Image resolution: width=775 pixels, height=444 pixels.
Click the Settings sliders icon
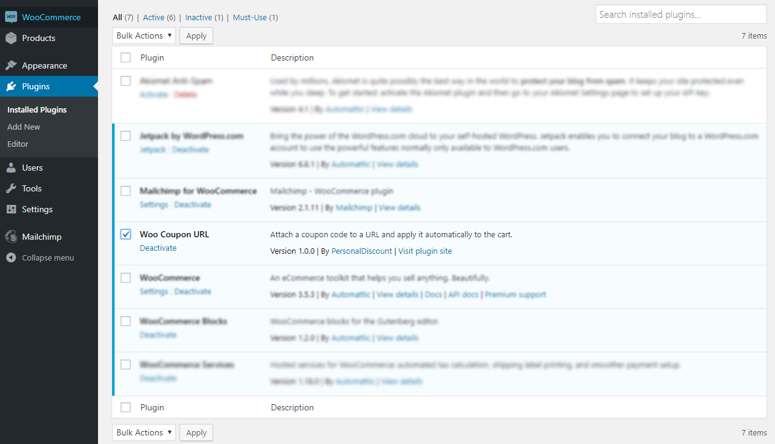point(11,209)
